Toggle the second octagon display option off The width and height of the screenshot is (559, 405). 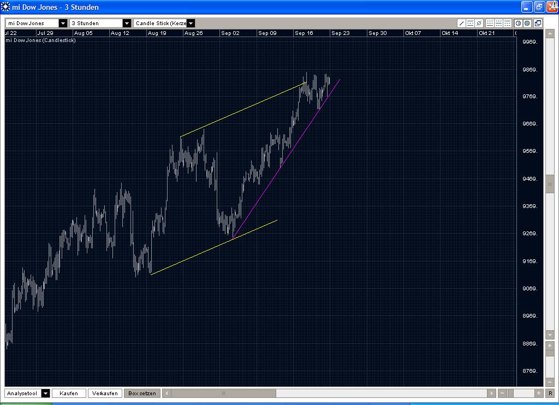tap(527, 23)
